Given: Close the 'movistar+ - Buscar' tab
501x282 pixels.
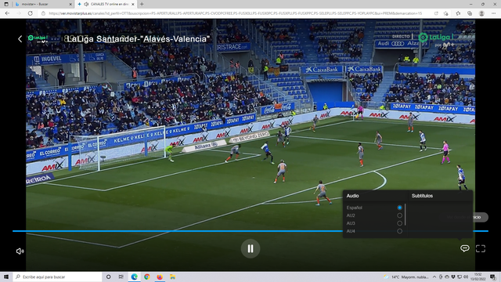Looking at the screenshot, I should [70, 4].
